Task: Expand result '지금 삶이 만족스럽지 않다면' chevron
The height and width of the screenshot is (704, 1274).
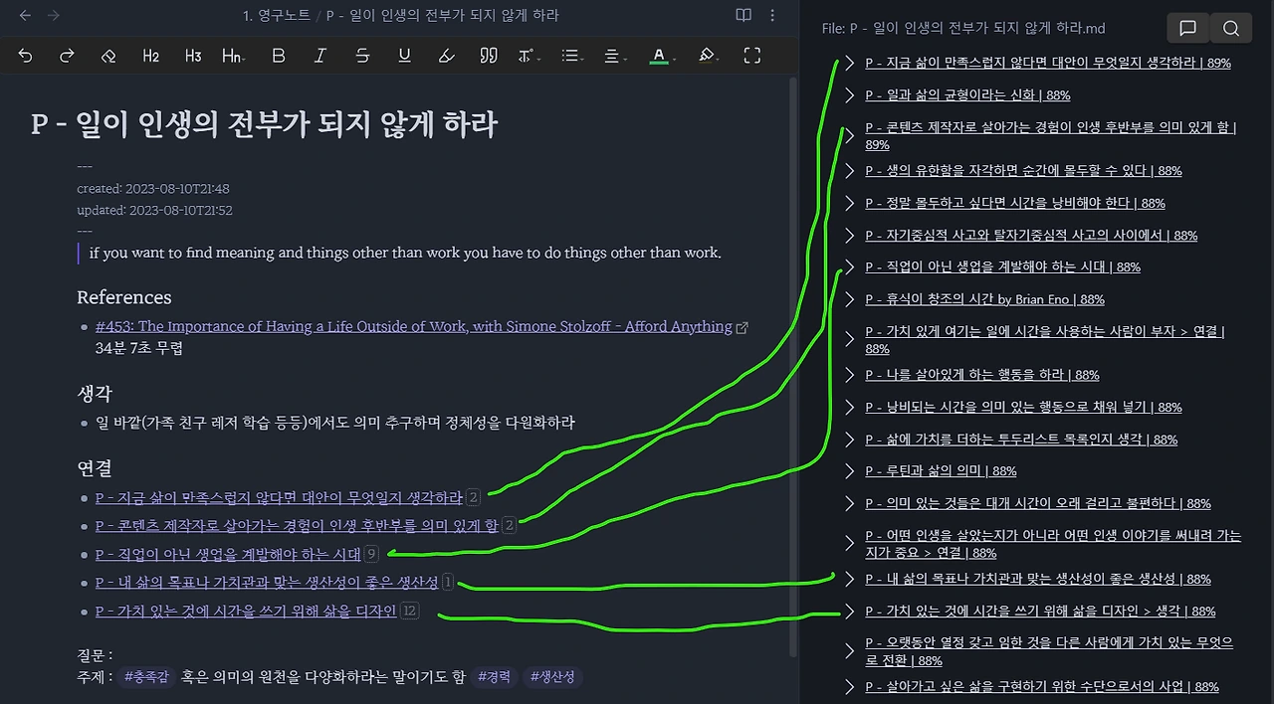Action: click(x=849, y=63)
